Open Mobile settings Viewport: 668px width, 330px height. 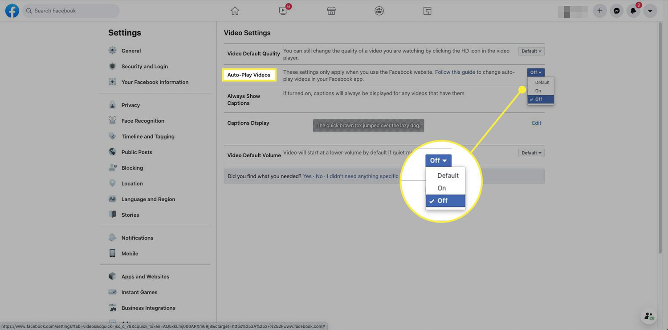coord(130,254)
